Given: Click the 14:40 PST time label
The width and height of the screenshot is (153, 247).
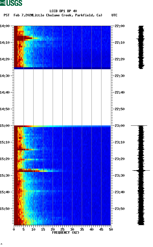Looking at the screenshot, I should (x=5, y=92).
